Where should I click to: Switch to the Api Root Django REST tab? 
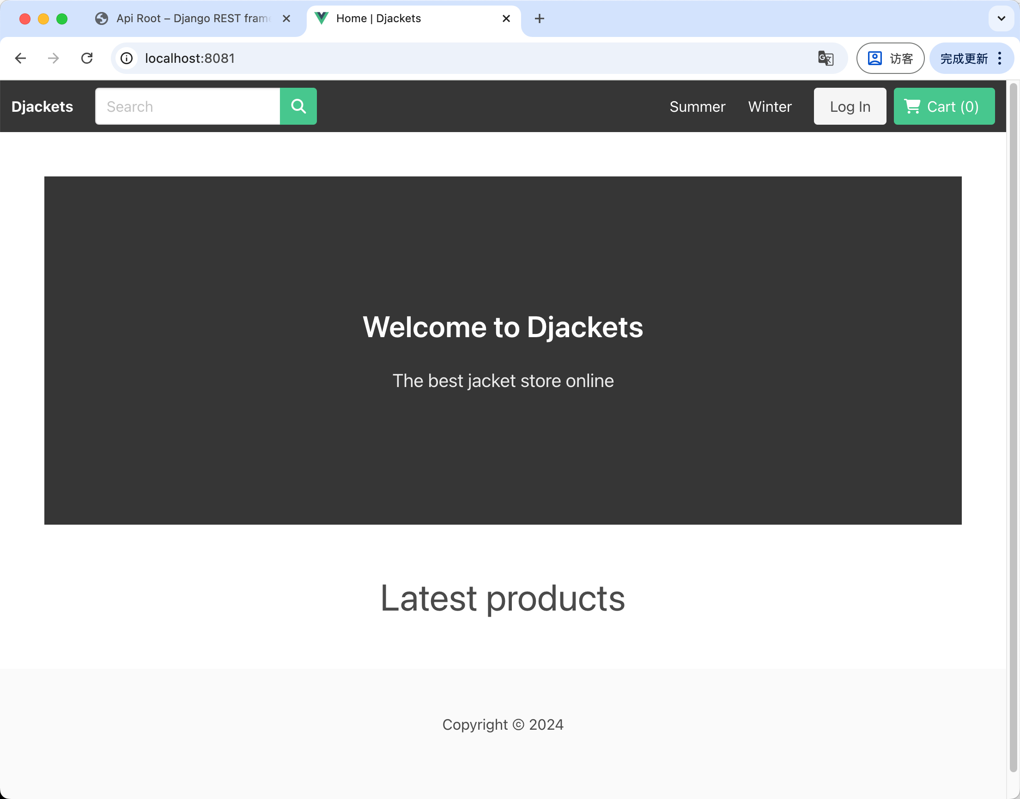click(187, 19)
